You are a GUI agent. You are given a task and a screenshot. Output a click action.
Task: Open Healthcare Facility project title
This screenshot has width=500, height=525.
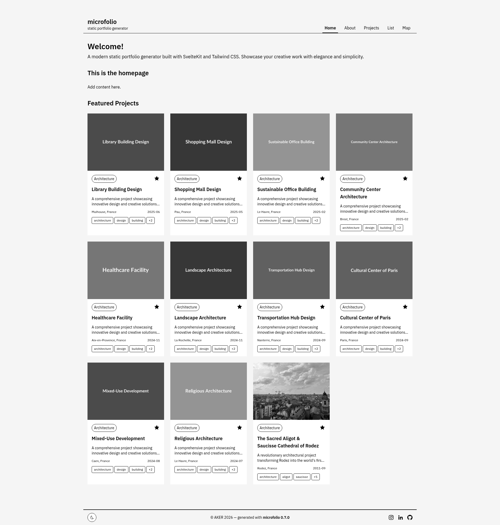(112, 318)
